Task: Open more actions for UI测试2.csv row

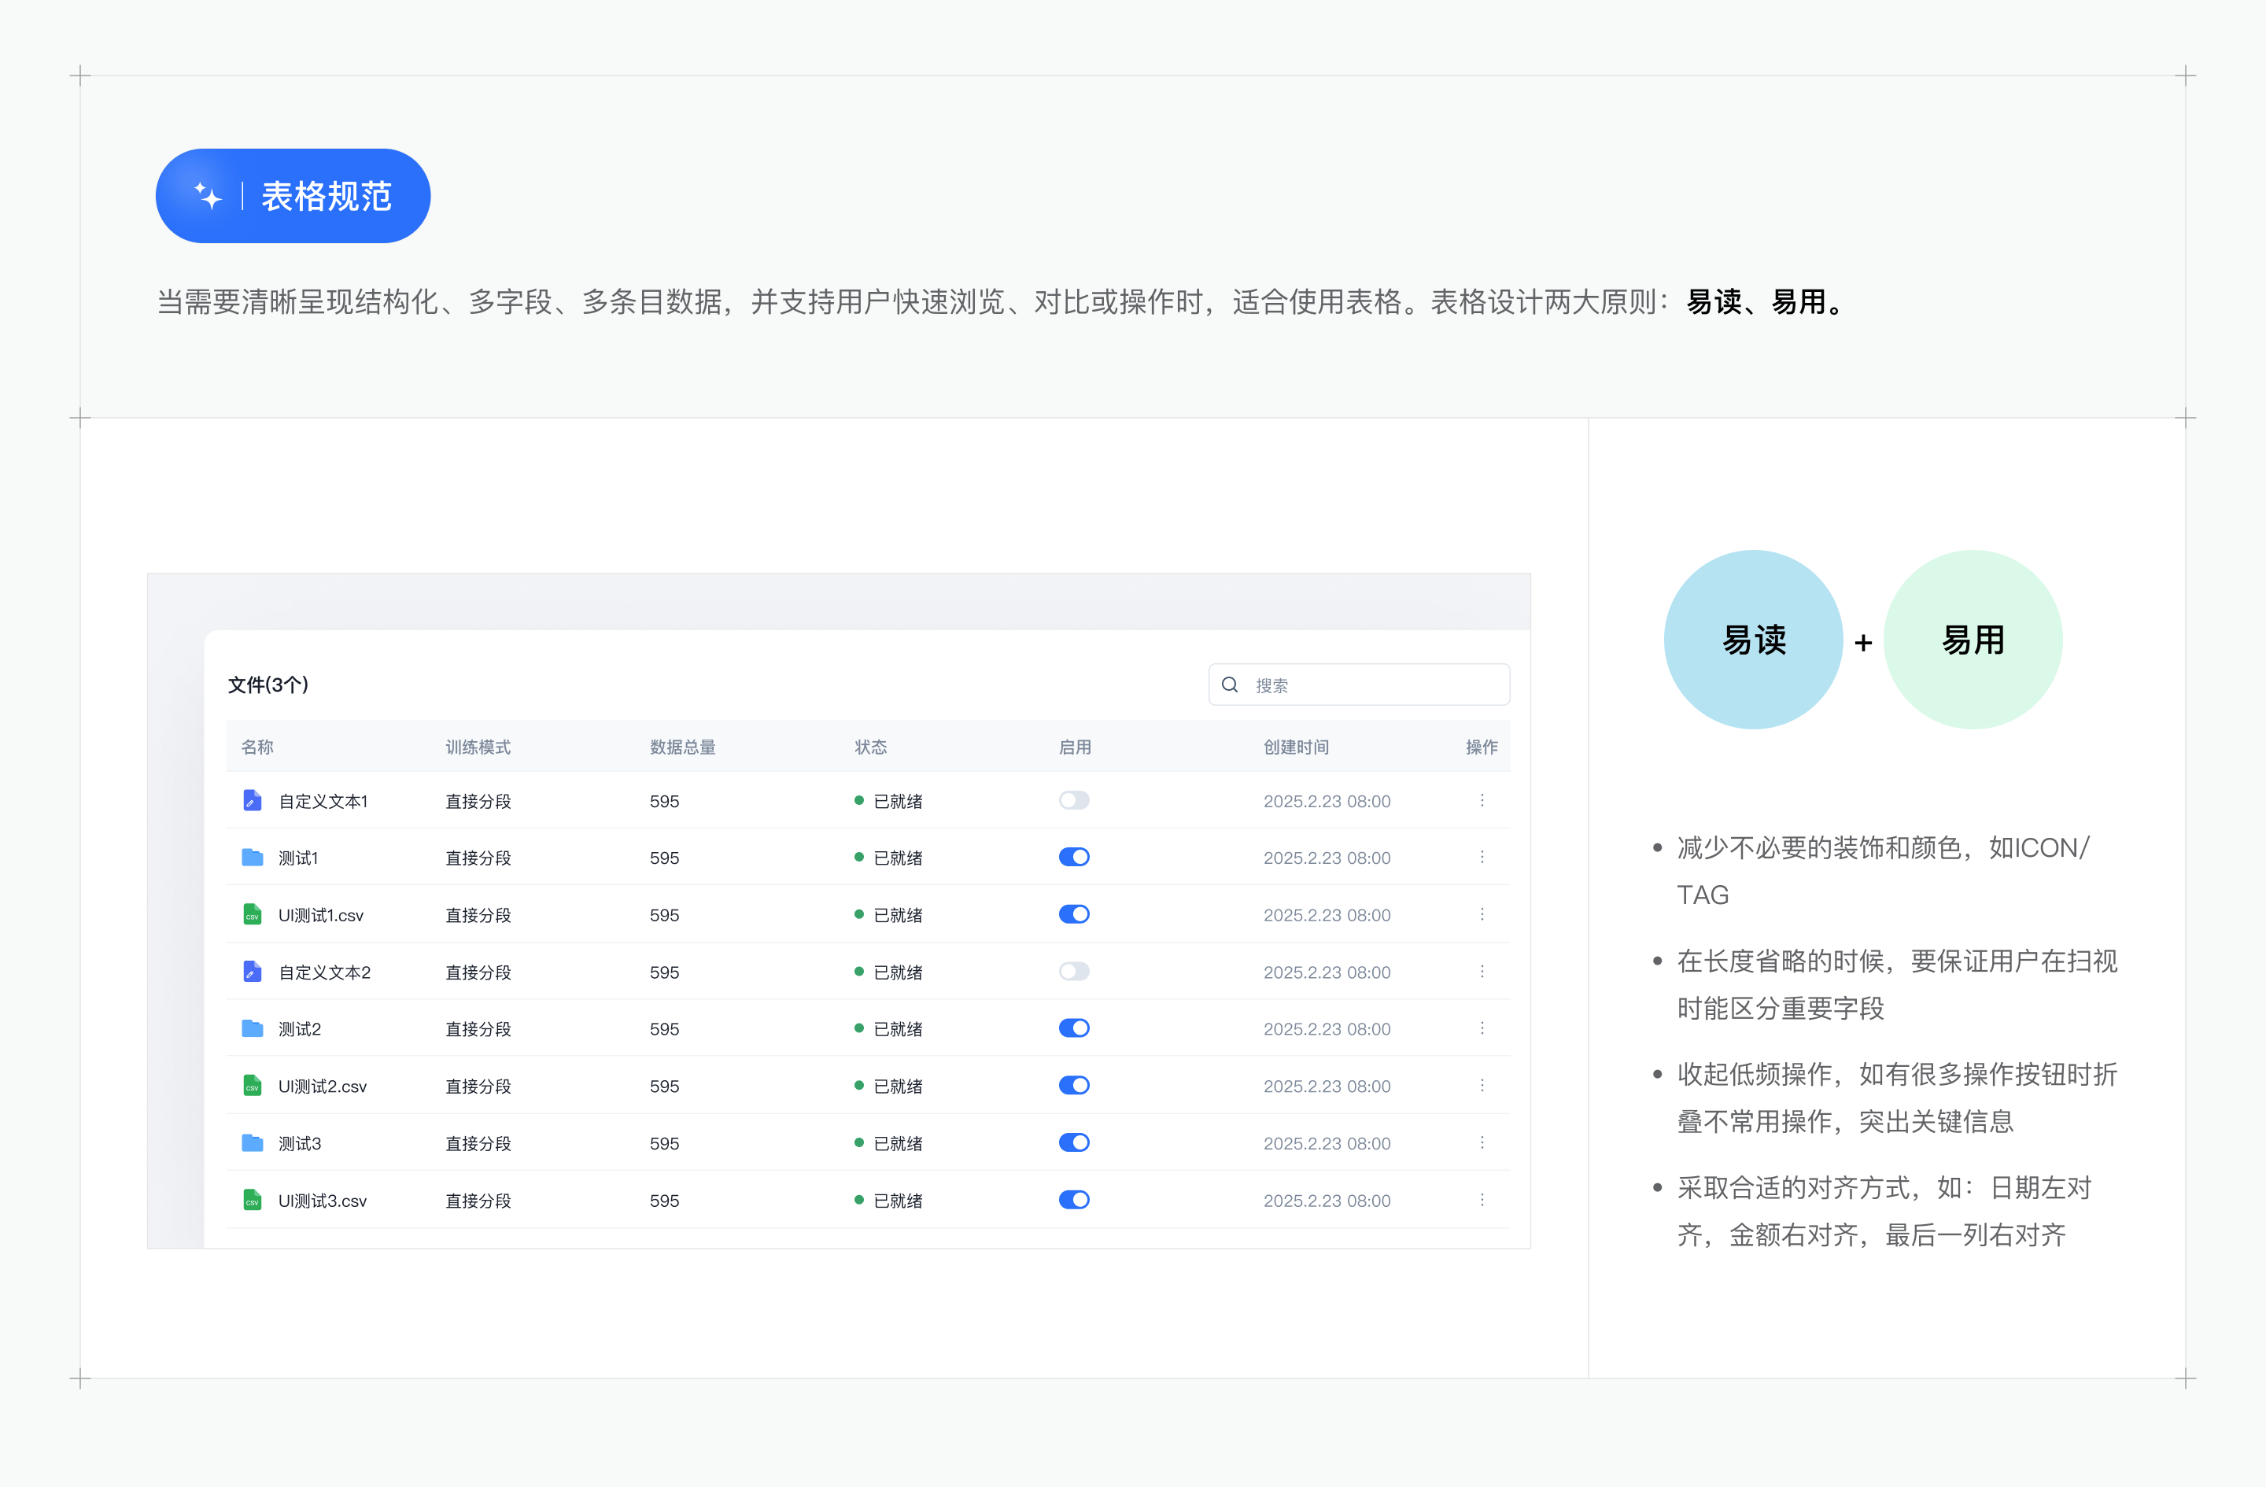Action: tap(1482, 1085)
